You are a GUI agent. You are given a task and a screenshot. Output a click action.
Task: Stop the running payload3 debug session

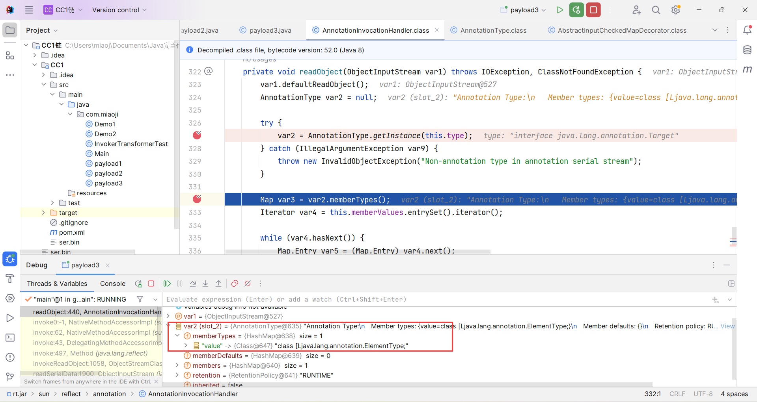(593, 10)
